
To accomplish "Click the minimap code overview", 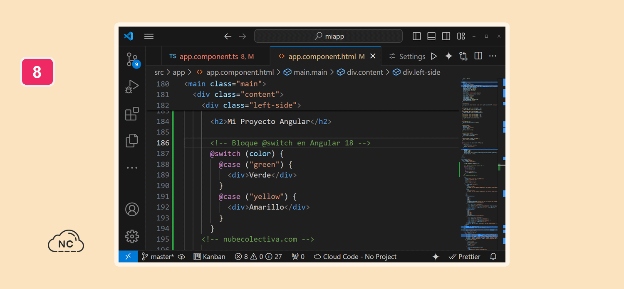I will click(x=478, y=164).
